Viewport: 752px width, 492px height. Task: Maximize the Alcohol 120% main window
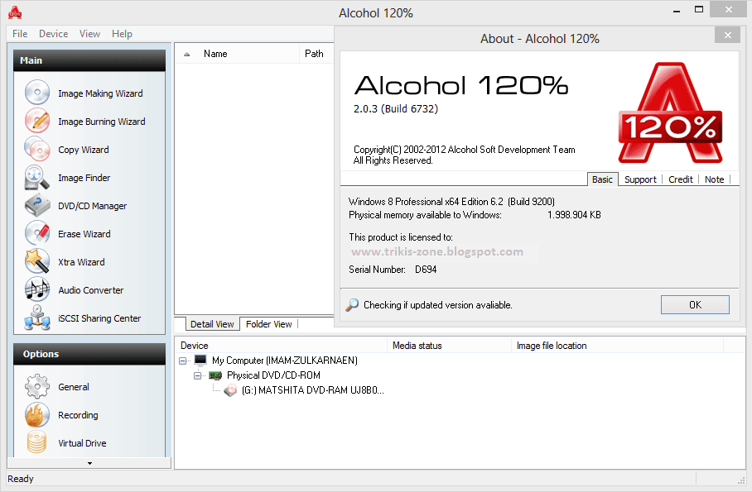pyautogui.click(x=699, y=10)
